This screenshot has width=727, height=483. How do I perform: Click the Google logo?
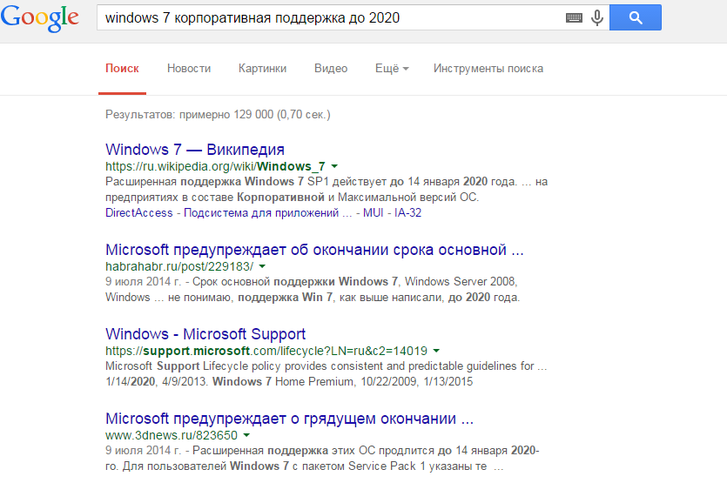[40, 18]
